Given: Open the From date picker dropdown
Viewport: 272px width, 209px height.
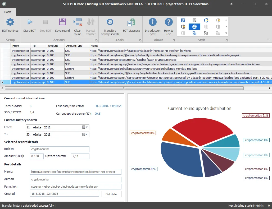Looking at the screenshot, I should point(85,127).
